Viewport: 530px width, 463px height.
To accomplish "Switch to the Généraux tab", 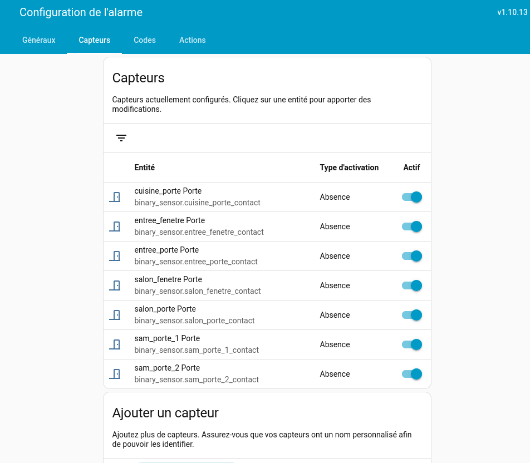I will [38, 40].
